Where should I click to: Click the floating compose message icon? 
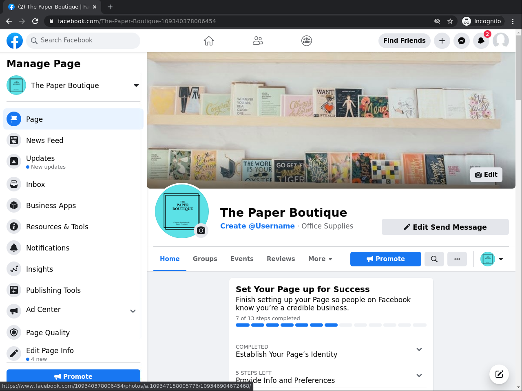(499, 374)
